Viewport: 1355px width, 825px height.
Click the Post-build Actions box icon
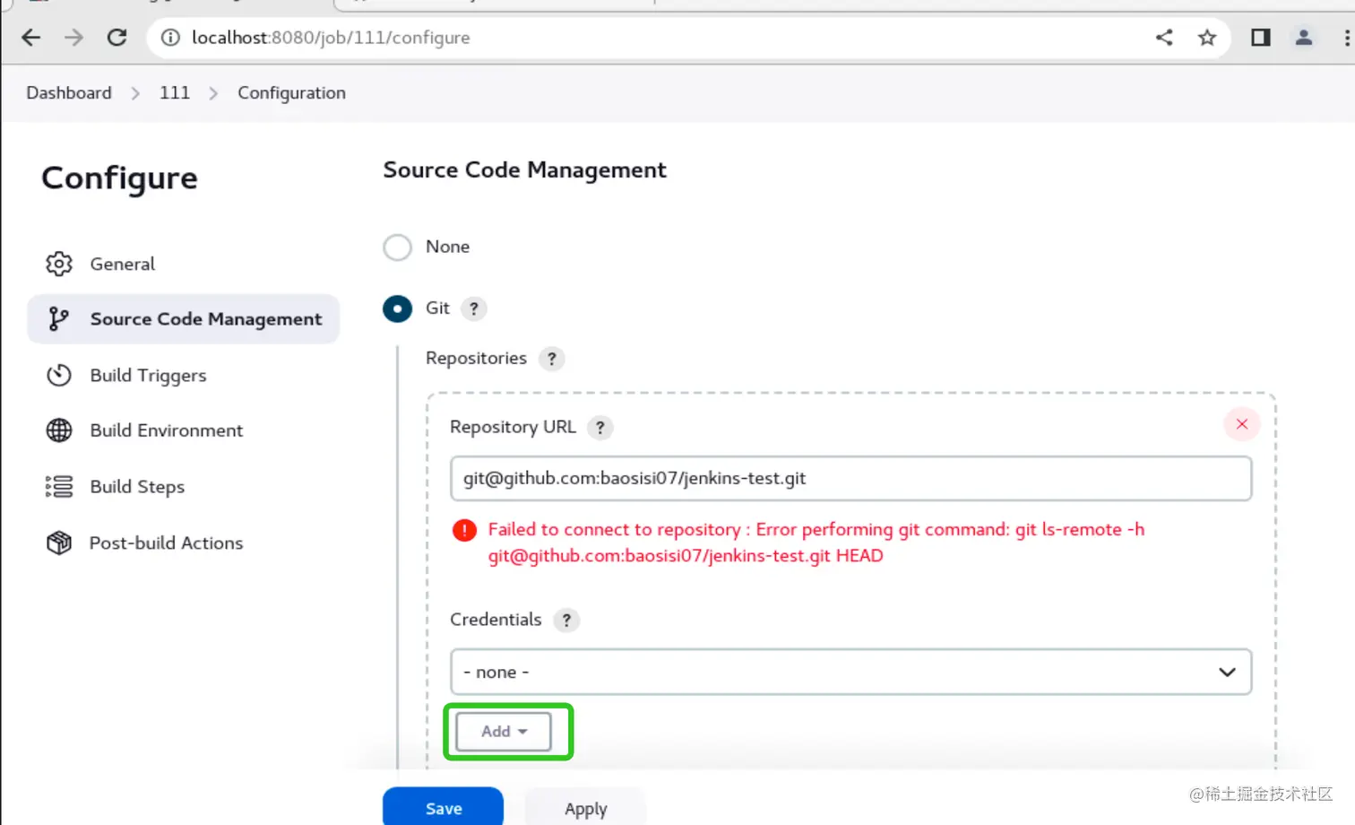tap(59, 543)
